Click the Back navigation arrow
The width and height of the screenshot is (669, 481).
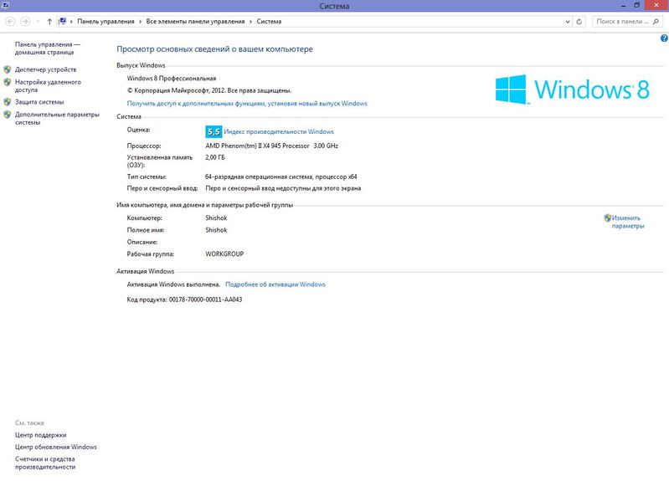pos(10,21)
